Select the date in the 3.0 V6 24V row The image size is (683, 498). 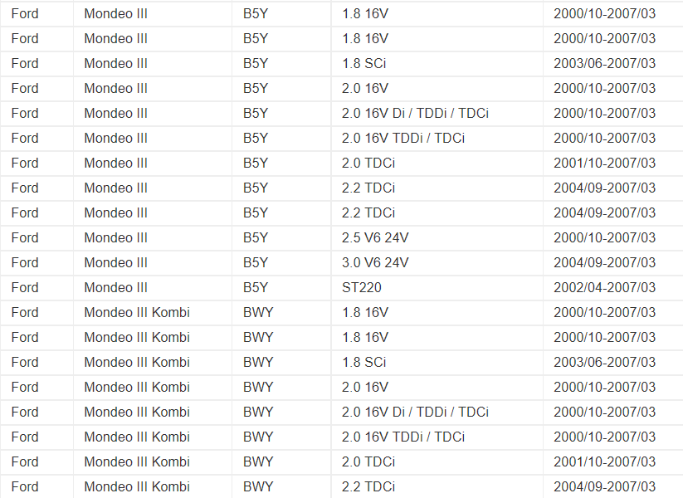pyautogui.click(x=604, y=262)
